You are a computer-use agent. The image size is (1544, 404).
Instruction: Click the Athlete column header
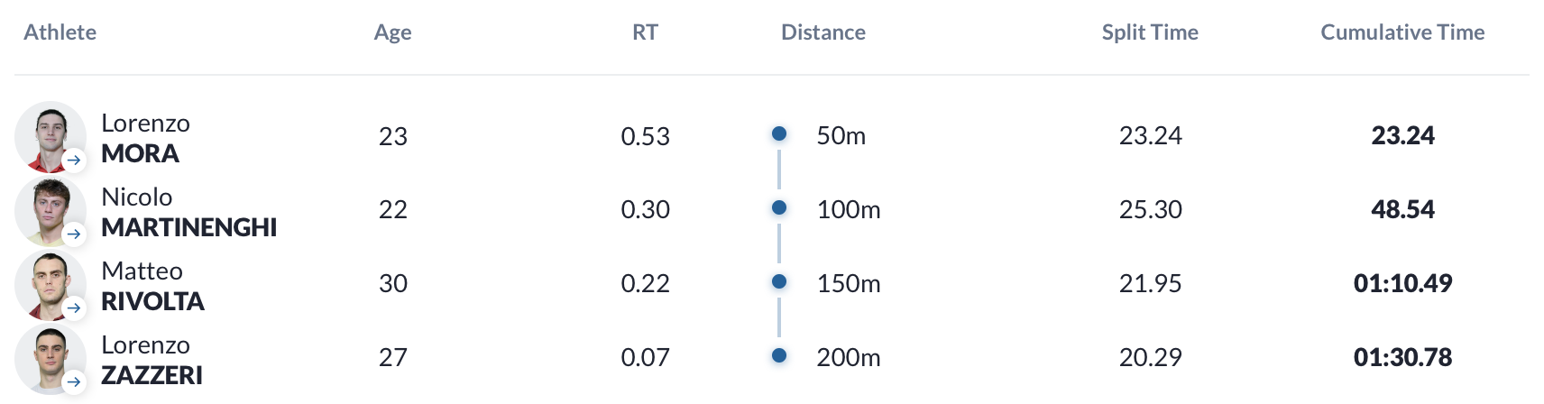[x=60, y=32]
